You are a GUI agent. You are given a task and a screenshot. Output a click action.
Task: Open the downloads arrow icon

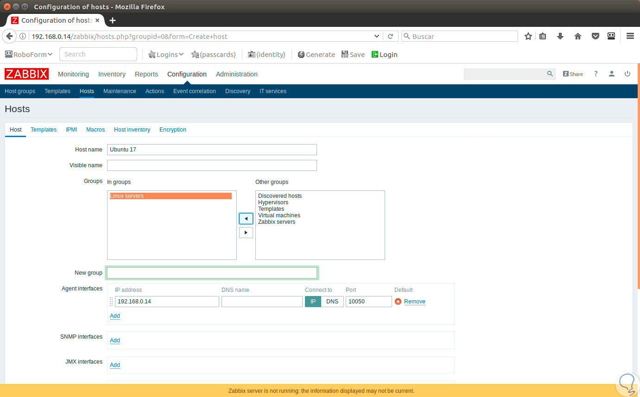pos(560,36)
